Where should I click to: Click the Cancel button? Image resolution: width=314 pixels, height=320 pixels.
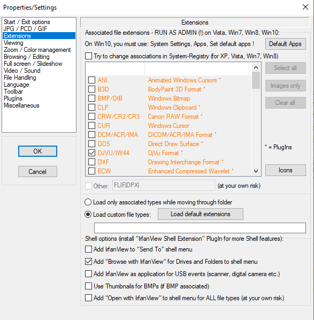pyautogui.click(x=37, y=171)
